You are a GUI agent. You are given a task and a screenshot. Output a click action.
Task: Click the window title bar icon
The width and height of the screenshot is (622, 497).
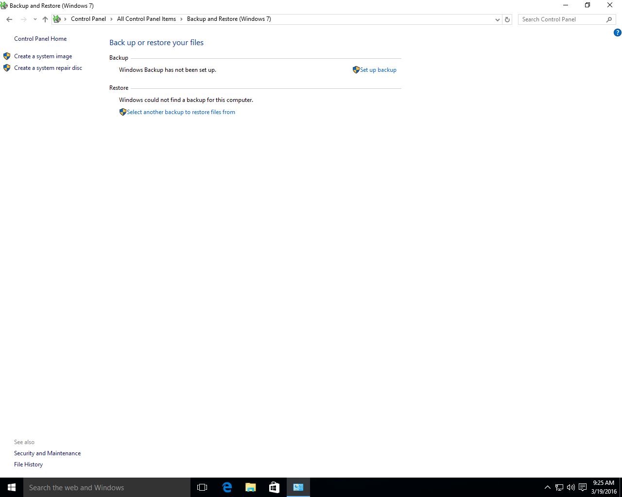coord(4,5)
